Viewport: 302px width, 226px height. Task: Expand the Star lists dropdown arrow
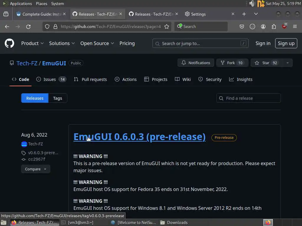tap(287, 63)
